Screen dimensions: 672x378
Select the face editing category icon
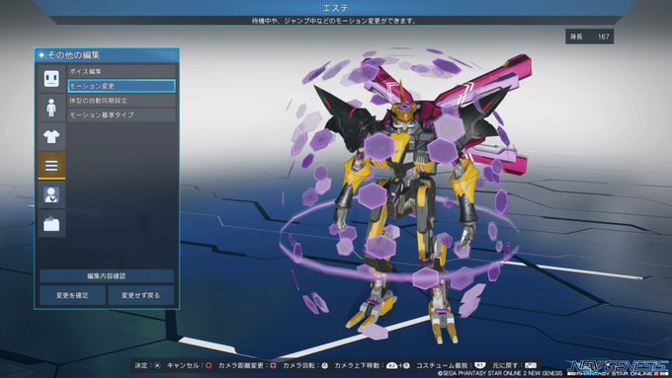[51, 79]
